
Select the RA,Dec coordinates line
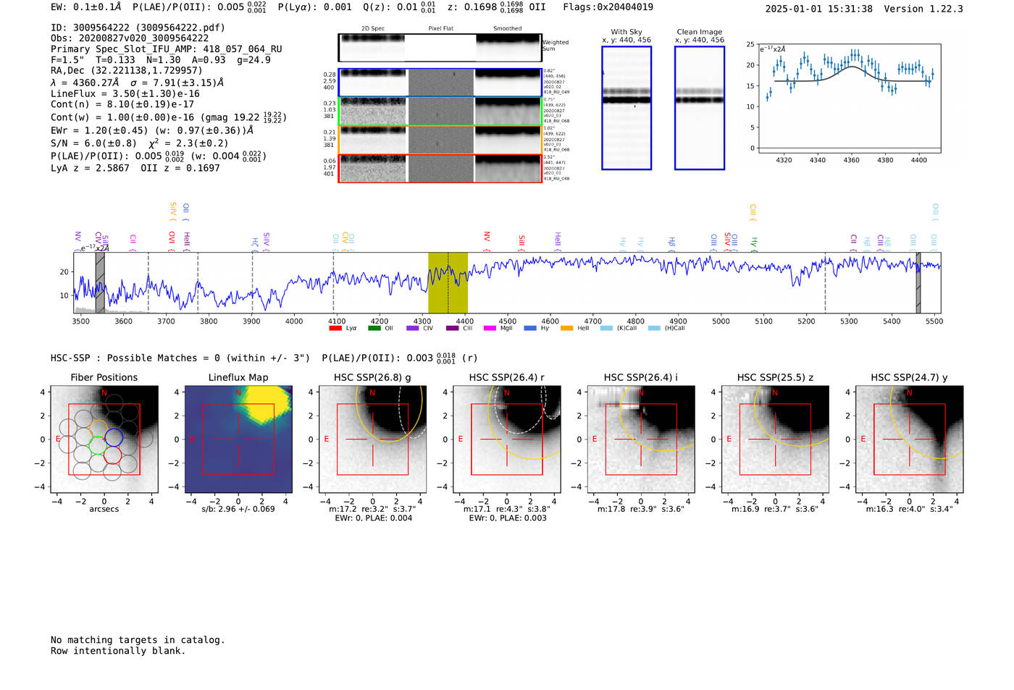(x=127, y=70)
